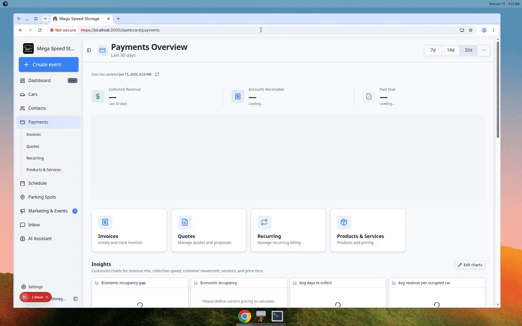Click the Collected Revenue dollar icon
The image size is (522, 326).
[x=98, y=96]
